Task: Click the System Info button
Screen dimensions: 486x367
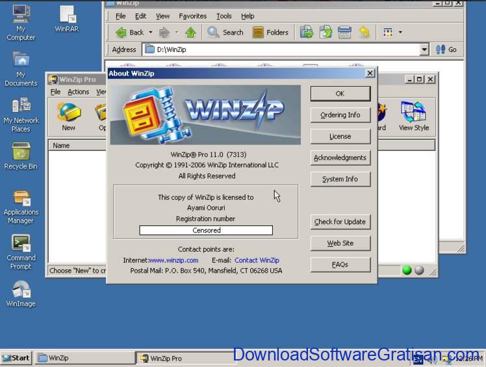Action: click(340, 180)
